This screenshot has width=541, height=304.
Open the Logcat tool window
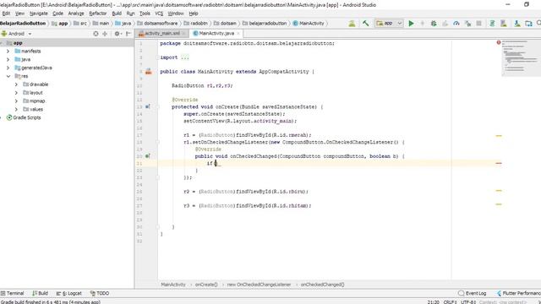click(69, 293)
